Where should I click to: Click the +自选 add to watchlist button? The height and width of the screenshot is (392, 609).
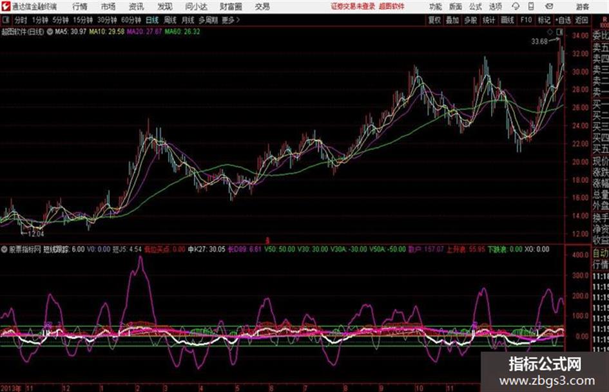pos(563,20)
